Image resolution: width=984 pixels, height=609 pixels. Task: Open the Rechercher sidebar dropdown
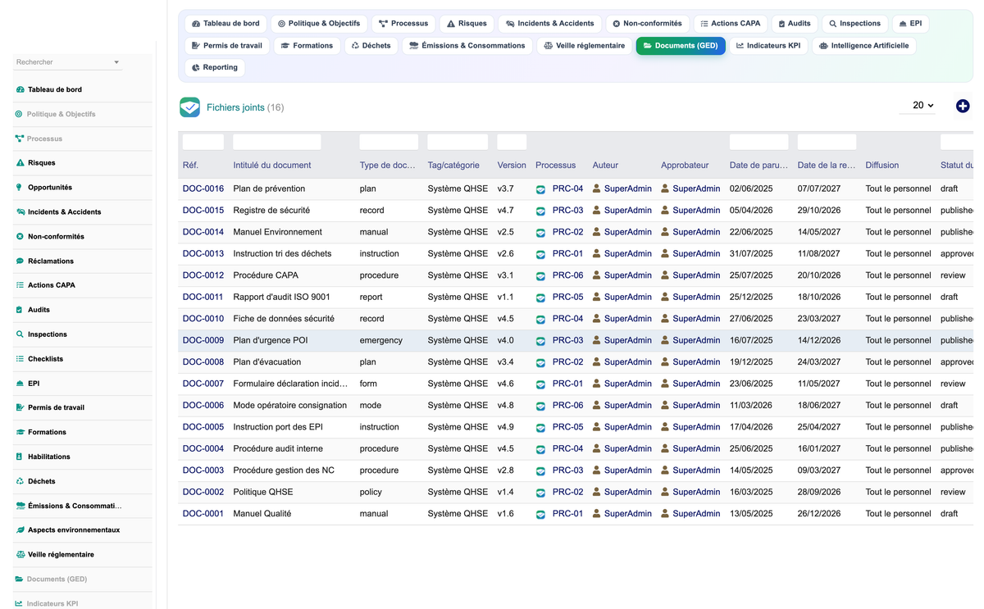coord(68,62)
